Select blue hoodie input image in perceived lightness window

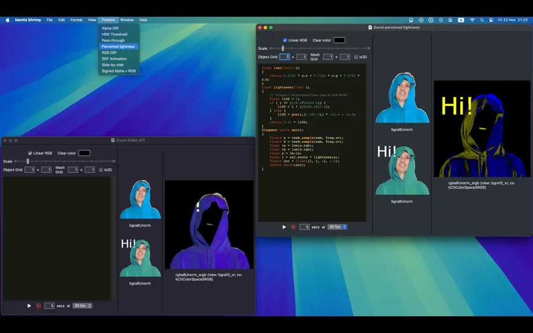pyautogui.click(x=402, y=98)
